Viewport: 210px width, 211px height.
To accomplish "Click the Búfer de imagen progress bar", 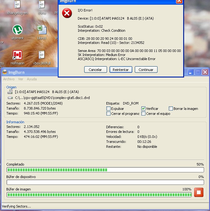I will pos(99,195).
